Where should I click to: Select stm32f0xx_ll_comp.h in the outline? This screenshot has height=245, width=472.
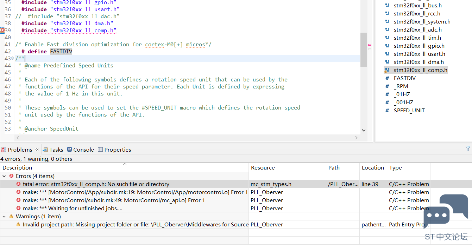[420, 70]
